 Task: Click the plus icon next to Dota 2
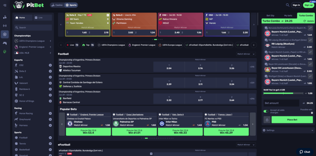pos(50,71)
